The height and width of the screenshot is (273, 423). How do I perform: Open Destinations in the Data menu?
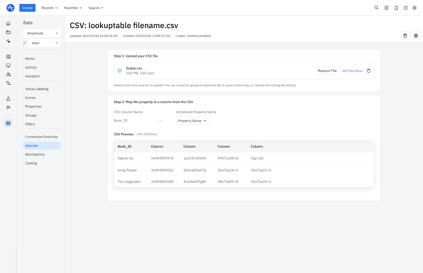click(x=35, y=154)
